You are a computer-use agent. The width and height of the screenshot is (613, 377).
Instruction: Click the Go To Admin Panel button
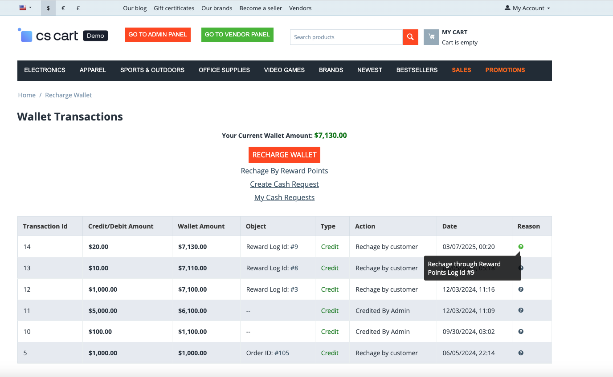pyautogui.click(x=158, y=35)
